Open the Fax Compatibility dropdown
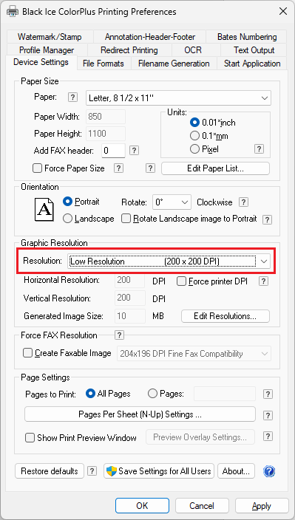The height and width of the screenshot is (520, 295). pos(194,354)
